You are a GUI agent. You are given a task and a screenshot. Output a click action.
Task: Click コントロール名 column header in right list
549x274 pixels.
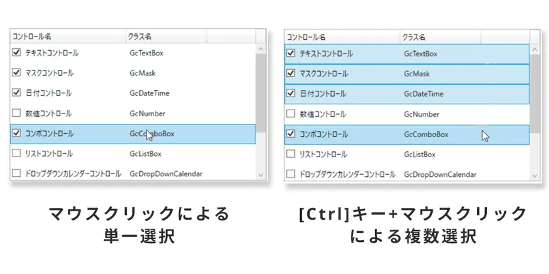click(342, 37)
